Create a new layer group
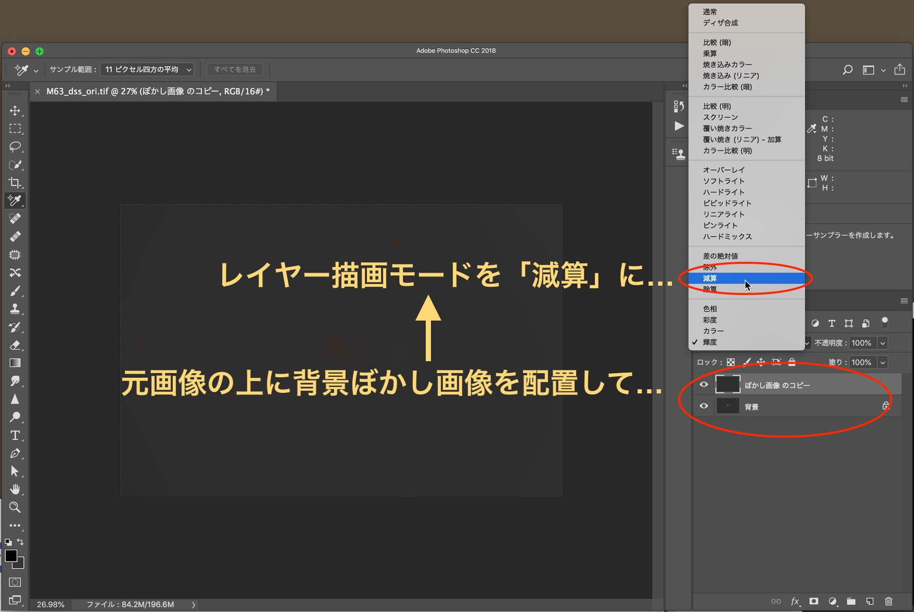The height and width of the screenshot is (612, 914). click(x=851, y=602)
